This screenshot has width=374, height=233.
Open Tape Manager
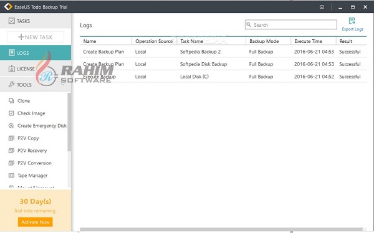point(32,176)
